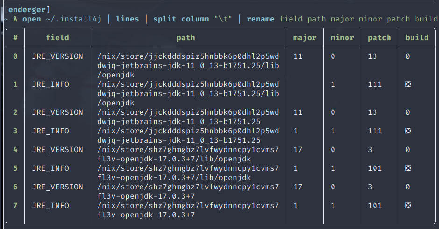Click the path cell in row 3
The width and height of the screenshot is (439, 229).
pyautogui.click(x=188, y=136)
